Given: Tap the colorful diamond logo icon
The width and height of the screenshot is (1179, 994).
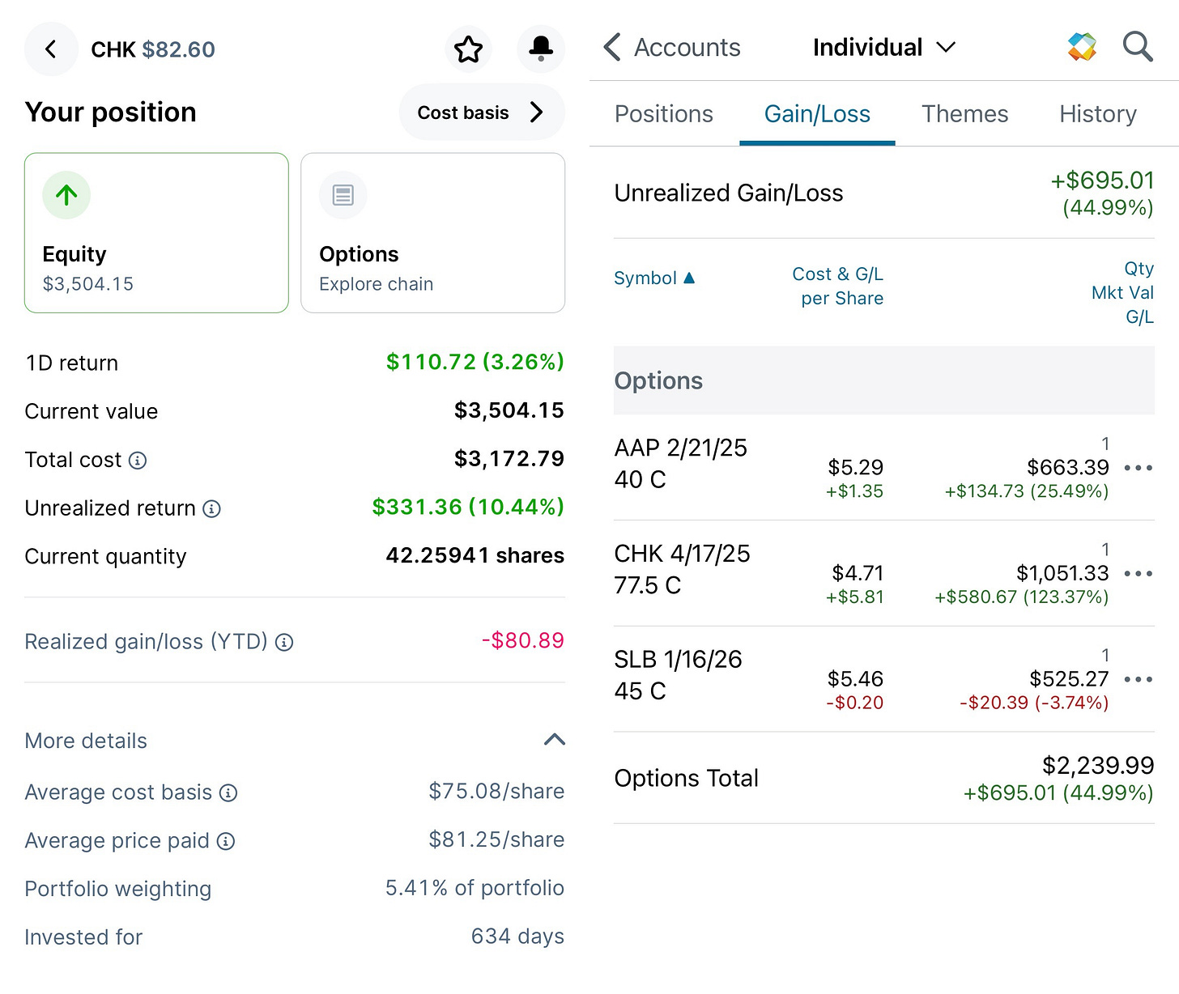Looking at the screenshot, I should pyautogui.click(x=1082, y=47).
